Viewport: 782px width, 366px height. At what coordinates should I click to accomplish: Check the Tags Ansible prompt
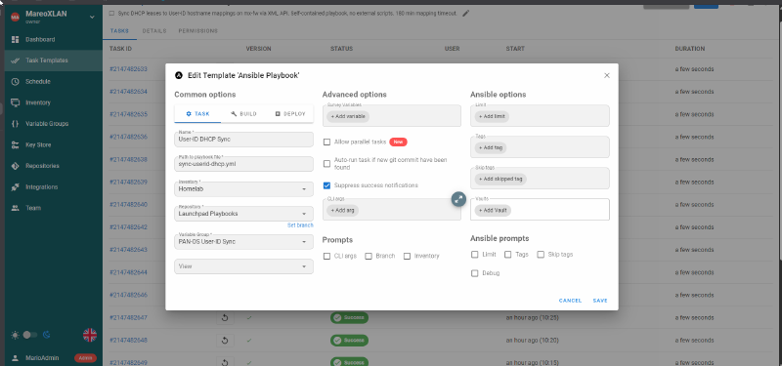tap(507, 255)
